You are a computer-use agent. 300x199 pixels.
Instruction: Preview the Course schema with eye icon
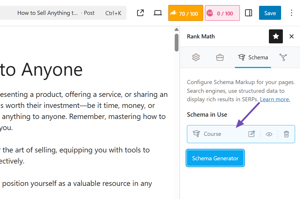pyautogui.click(x=269, y=134)
